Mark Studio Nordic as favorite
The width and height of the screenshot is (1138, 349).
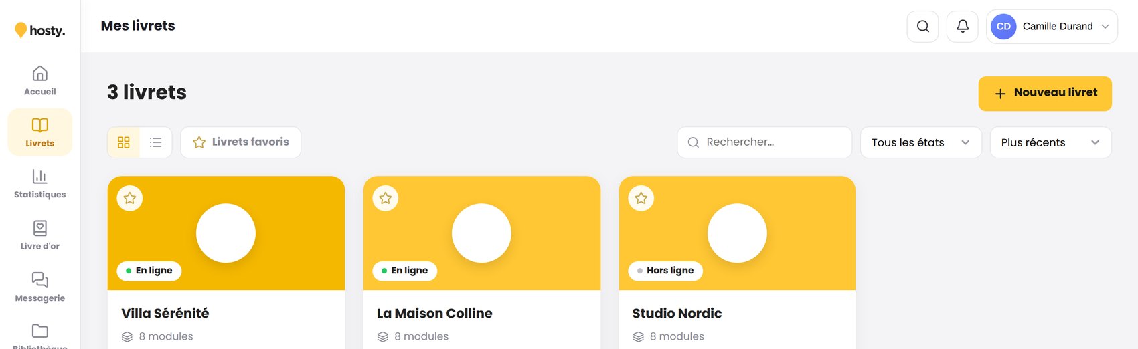pos(641,198)
